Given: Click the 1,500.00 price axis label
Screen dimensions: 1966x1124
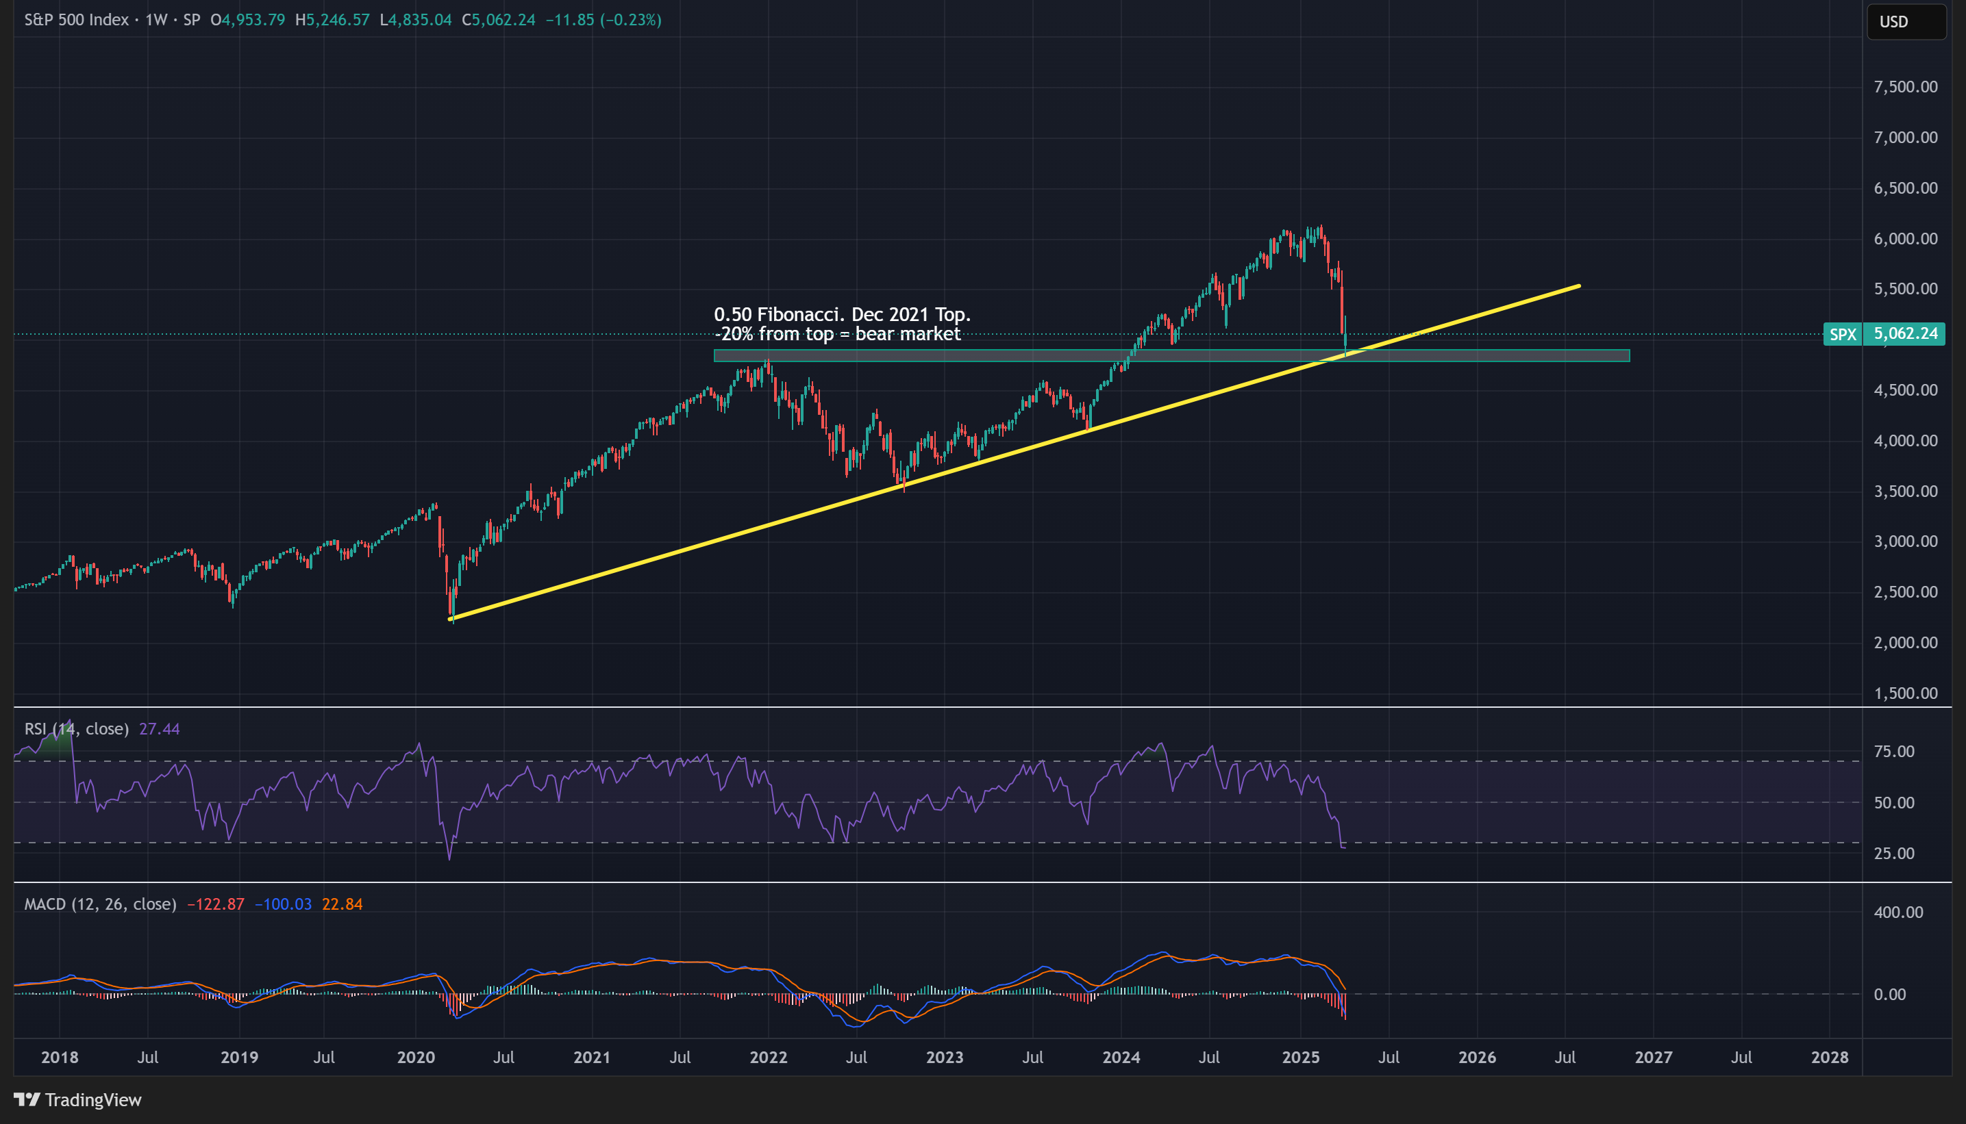Looking at the screenshot, I should point(1906,693).
